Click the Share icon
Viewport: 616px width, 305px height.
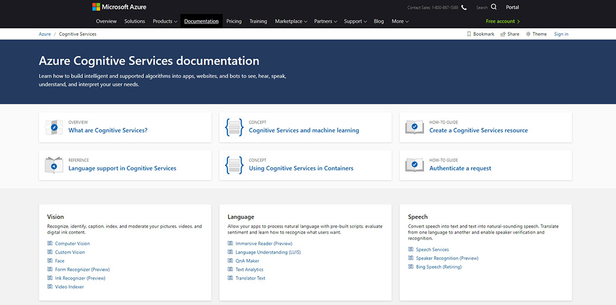pos(503,34)
